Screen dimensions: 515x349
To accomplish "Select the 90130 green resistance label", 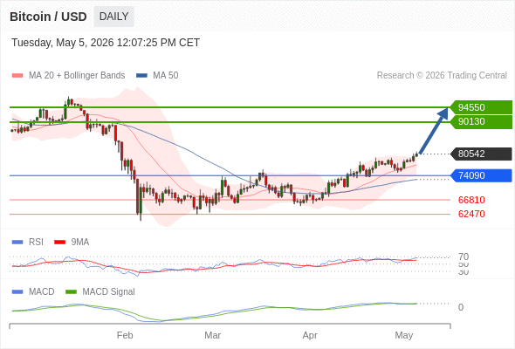I will [481, 122].
